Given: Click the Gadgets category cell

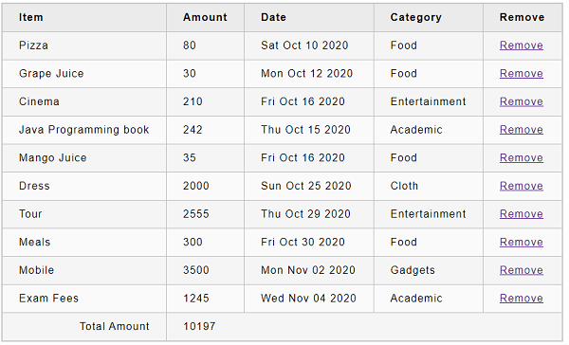Looking at the screenshot, I should (429, 270).
